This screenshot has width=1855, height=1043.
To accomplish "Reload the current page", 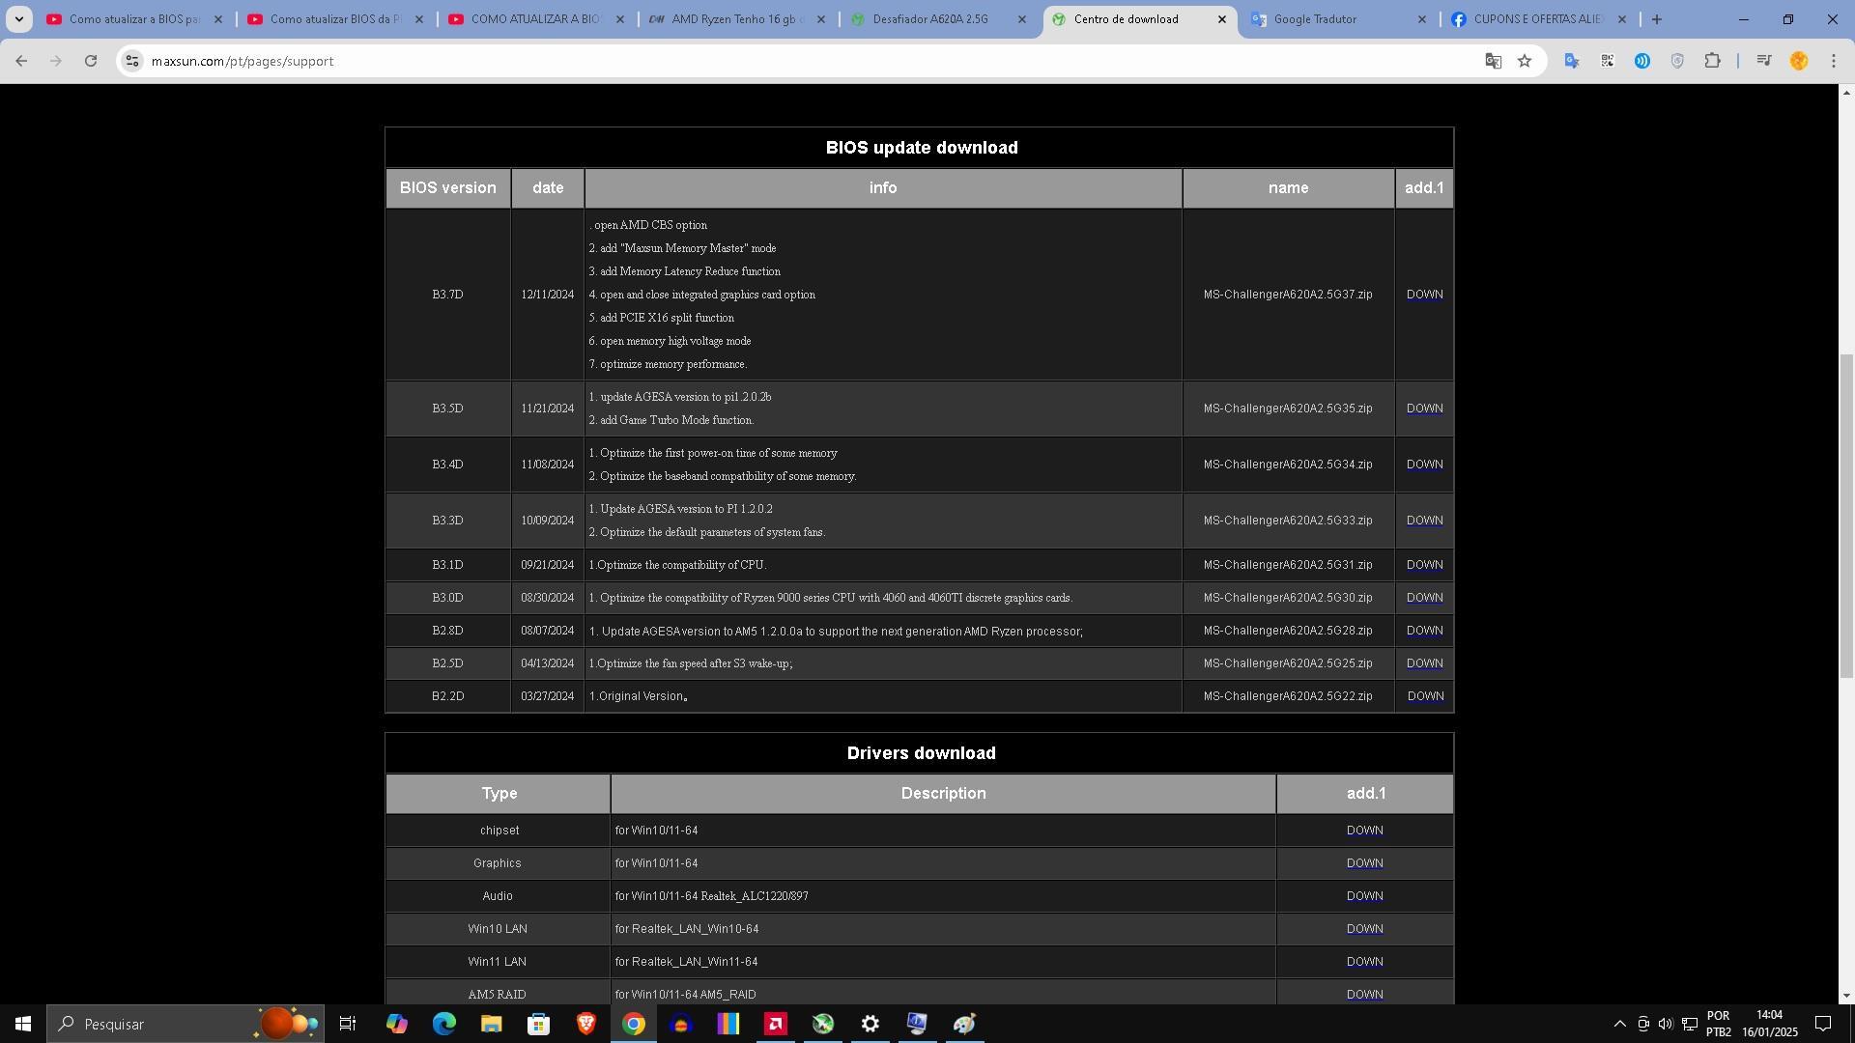I will tap(91, 61).
